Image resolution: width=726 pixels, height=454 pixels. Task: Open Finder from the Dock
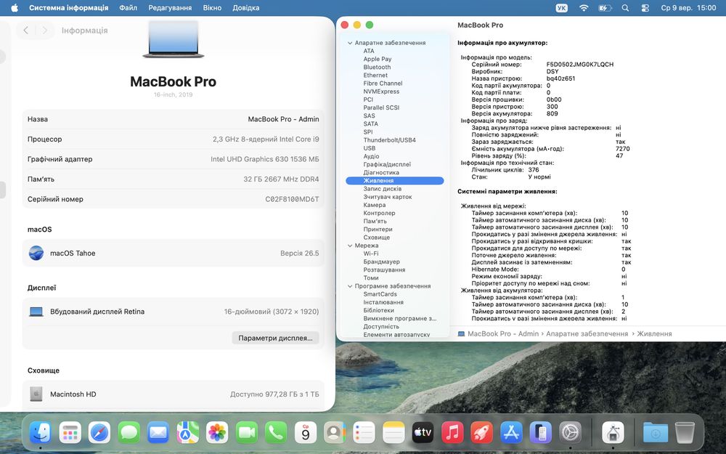[40, 433]
